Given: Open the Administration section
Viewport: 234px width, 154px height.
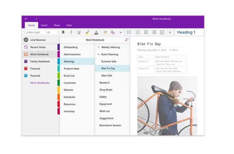Looking at the screenshot, I should point(77,54).
